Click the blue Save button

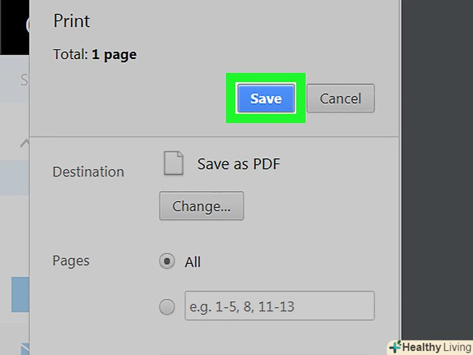coord(266,99)
